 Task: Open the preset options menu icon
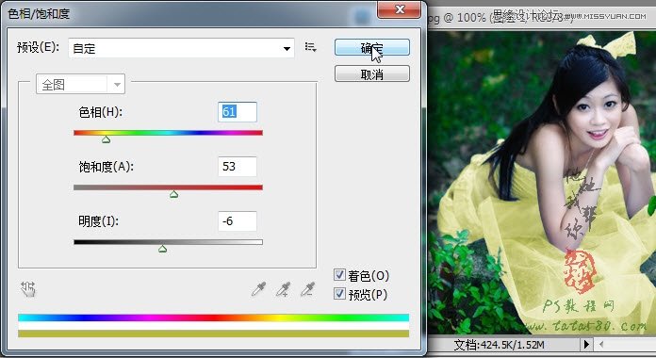pyautogui.click(x=310, y=47)
